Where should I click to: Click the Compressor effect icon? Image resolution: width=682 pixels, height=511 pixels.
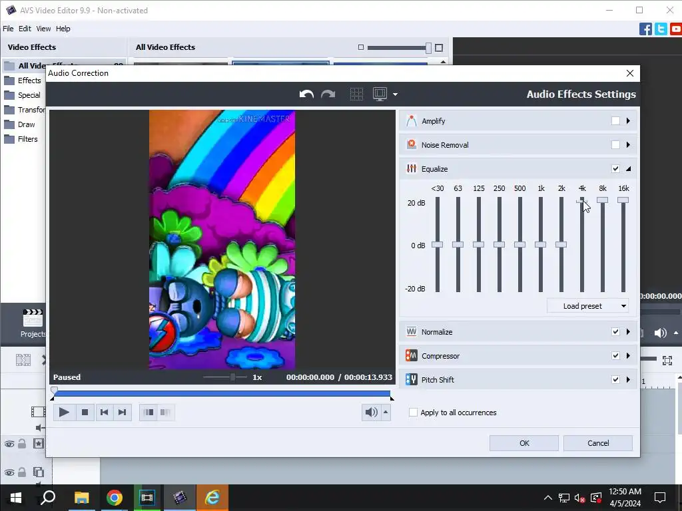coord(411,355)
